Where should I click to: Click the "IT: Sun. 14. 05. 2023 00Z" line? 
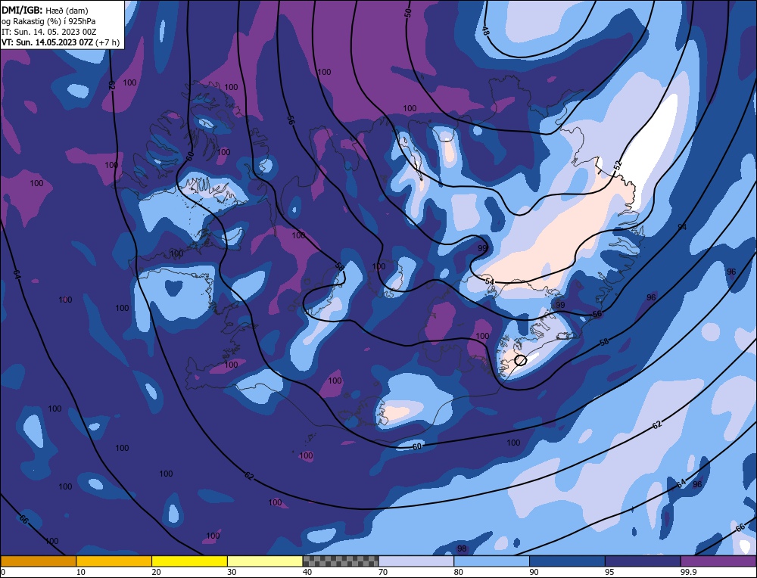[48, 32]
